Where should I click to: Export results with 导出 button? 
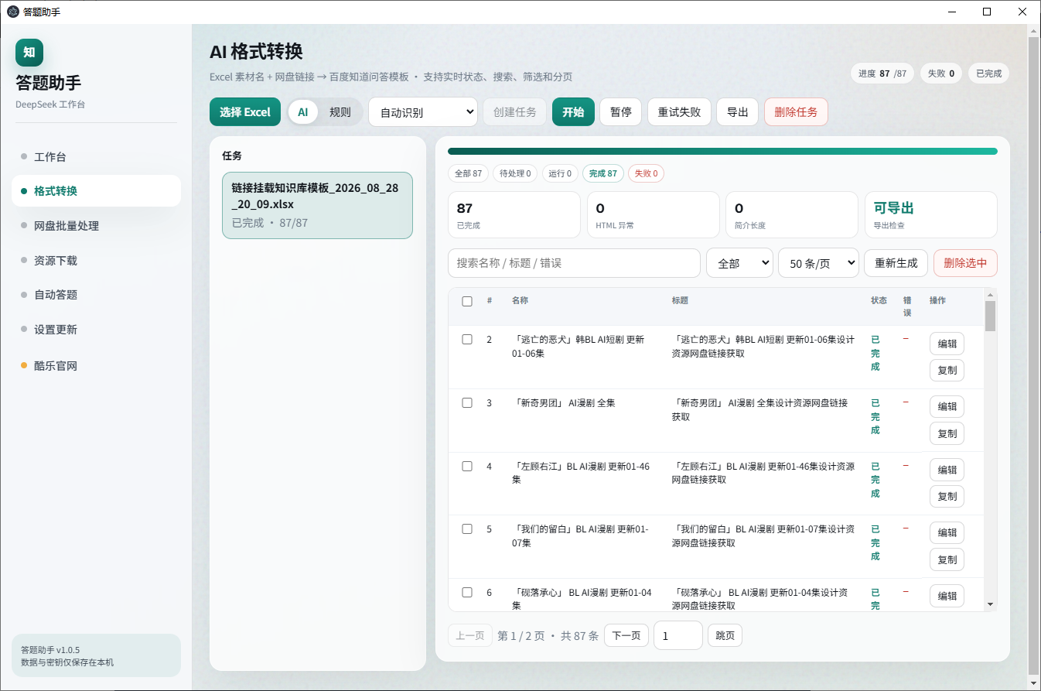(x=737, y=112)
